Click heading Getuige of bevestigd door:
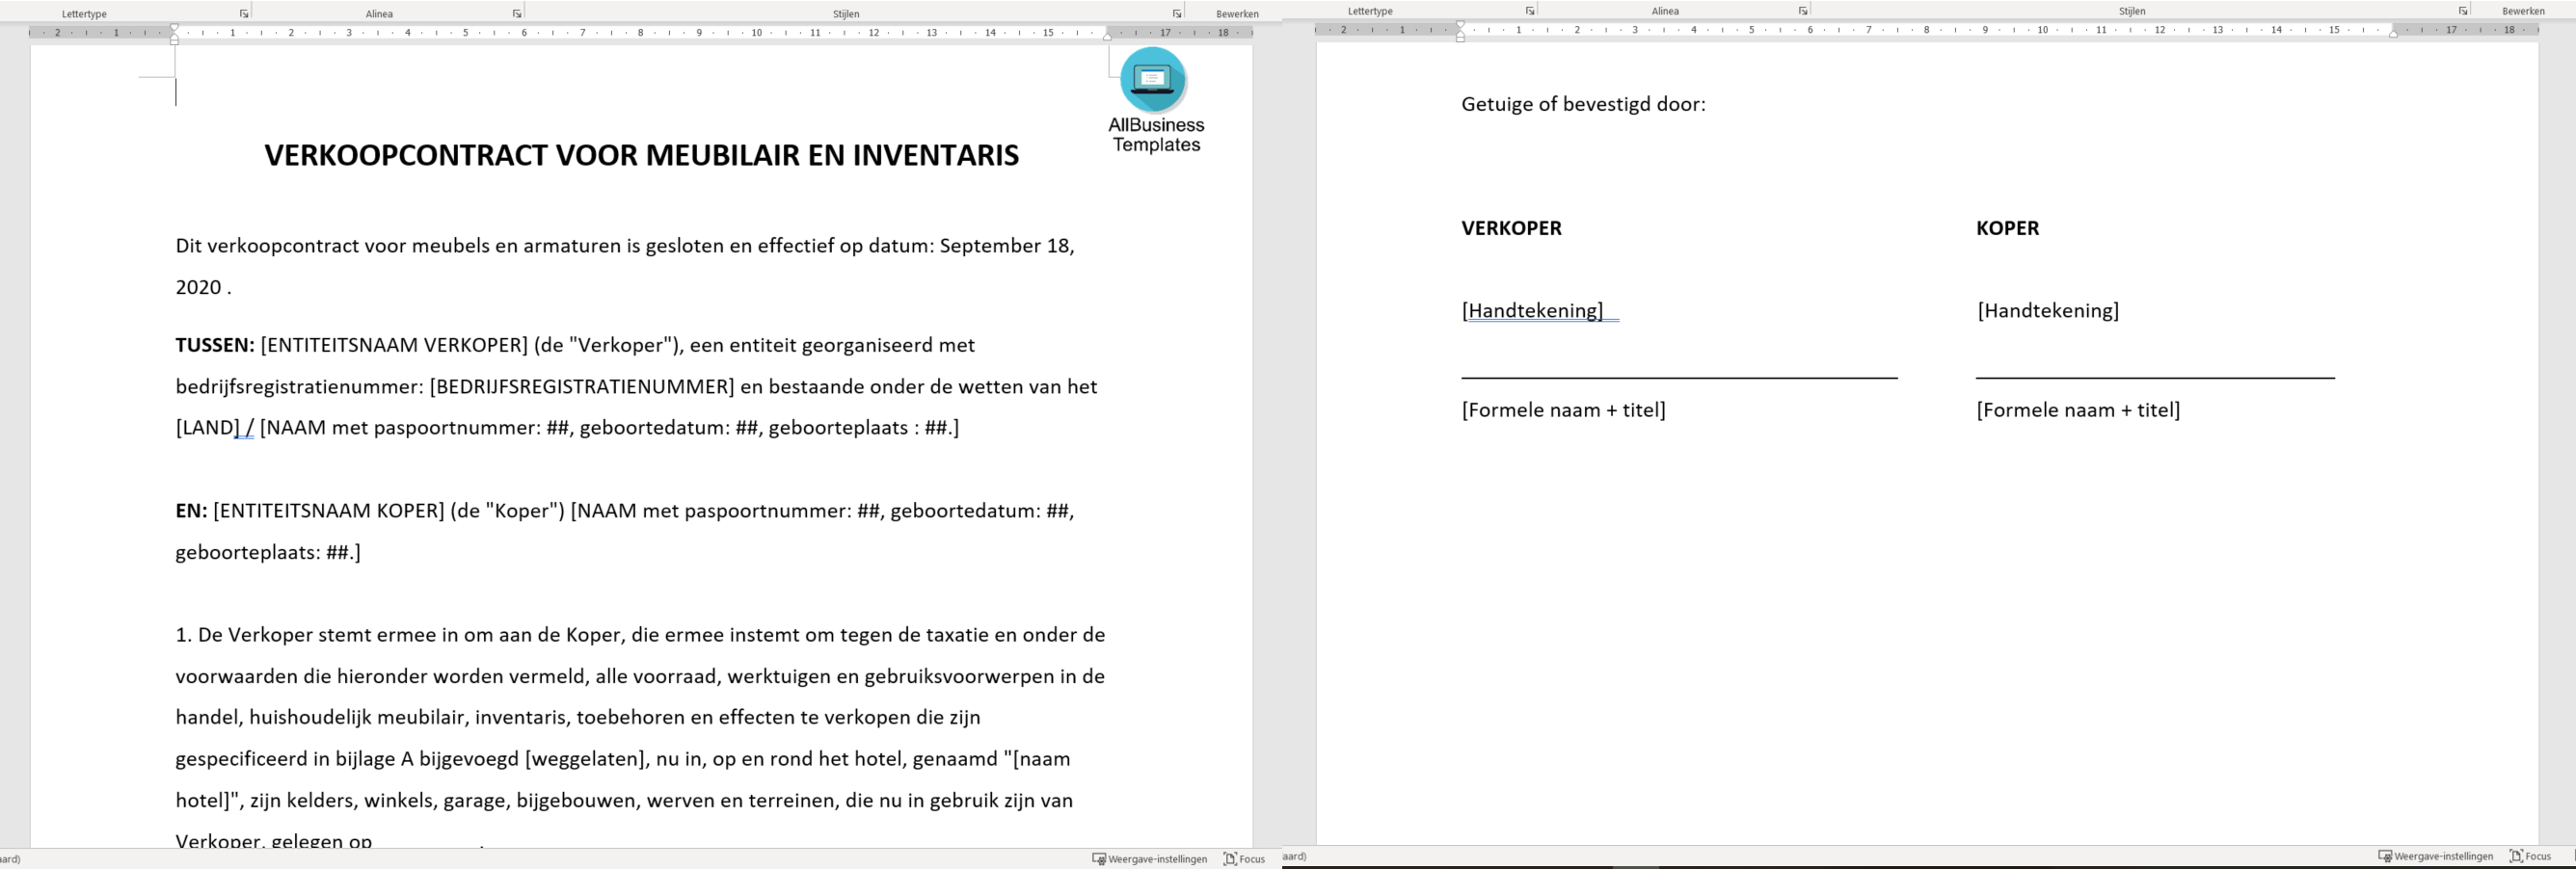This screenshot has height=869, width=2576. [1583, 104]
